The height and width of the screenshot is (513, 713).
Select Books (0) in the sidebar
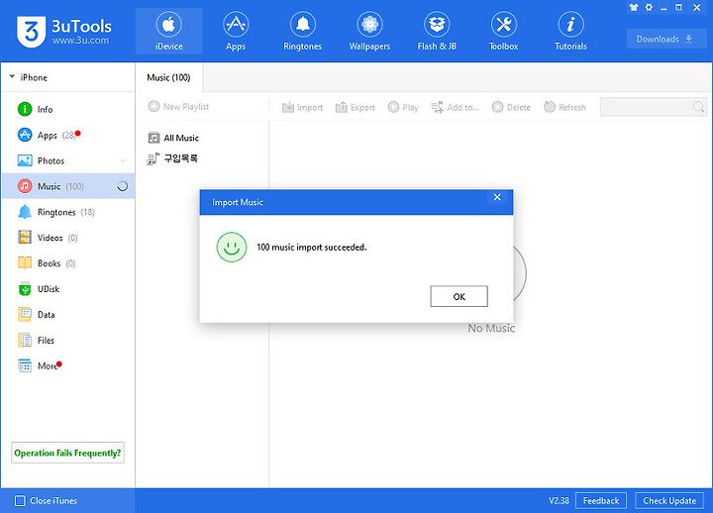pos(68,263)
